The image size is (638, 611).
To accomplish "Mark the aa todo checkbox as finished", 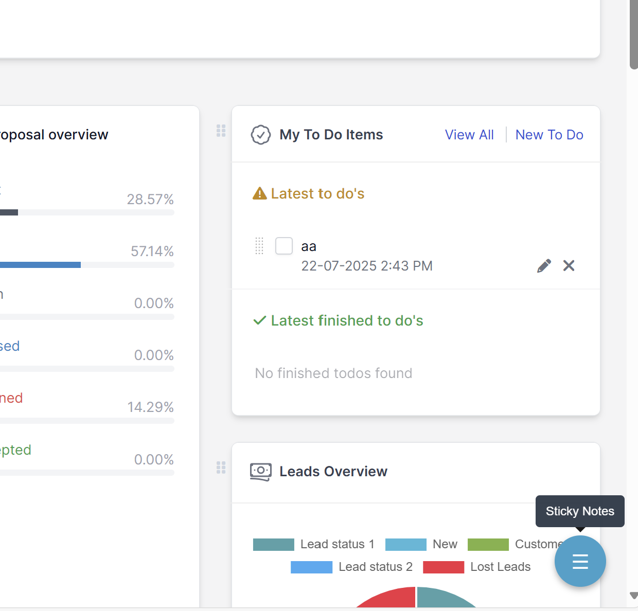I will (x=284, y=246).
